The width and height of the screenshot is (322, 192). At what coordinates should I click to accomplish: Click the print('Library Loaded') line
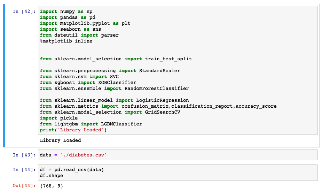(x=73, y=130)
